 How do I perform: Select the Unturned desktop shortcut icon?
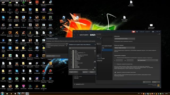50,18
